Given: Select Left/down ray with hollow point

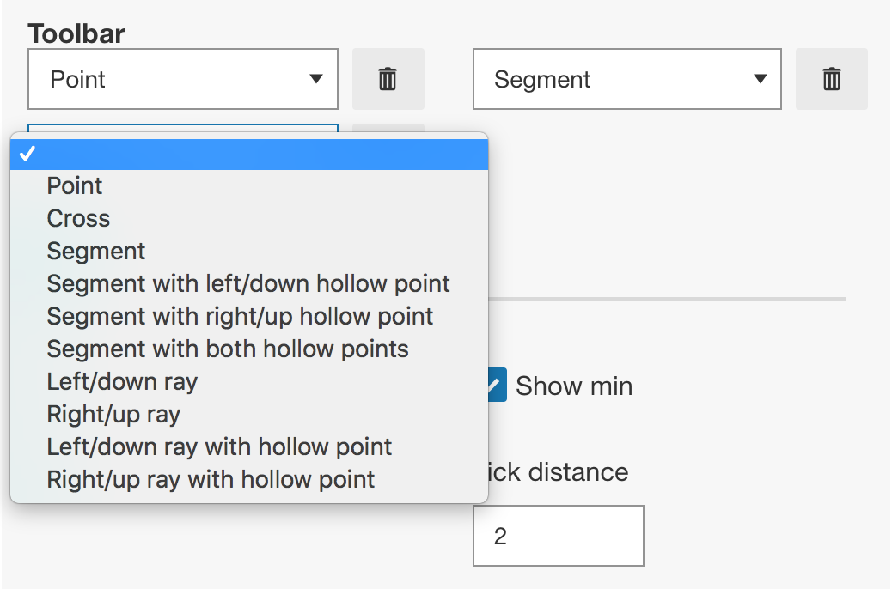Looking at the screenshot, I should 219,446.
